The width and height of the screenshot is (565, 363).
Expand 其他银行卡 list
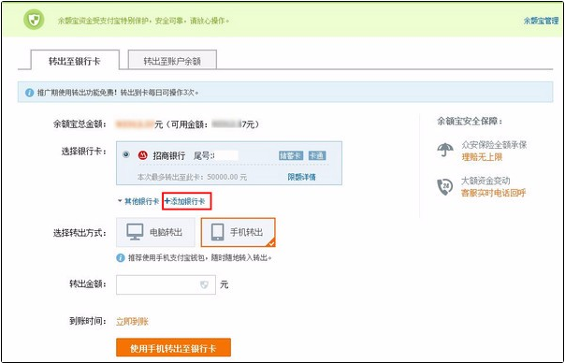click(138, 201)
